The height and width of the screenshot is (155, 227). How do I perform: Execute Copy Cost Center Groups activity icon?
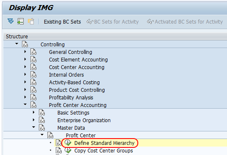[68, 150]
